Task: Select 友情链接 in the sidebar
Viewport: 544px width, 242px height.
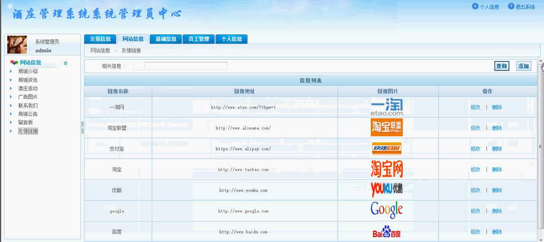Action: click(x=28, y=131)
